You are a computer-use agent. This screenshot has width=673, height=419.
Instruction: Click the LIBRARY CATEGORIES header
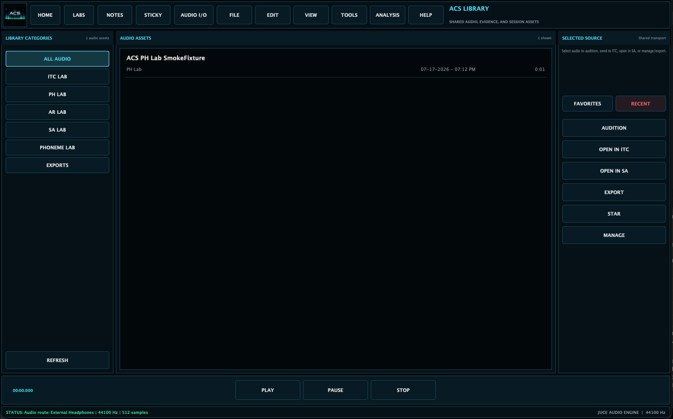click(x=29, y=38)
